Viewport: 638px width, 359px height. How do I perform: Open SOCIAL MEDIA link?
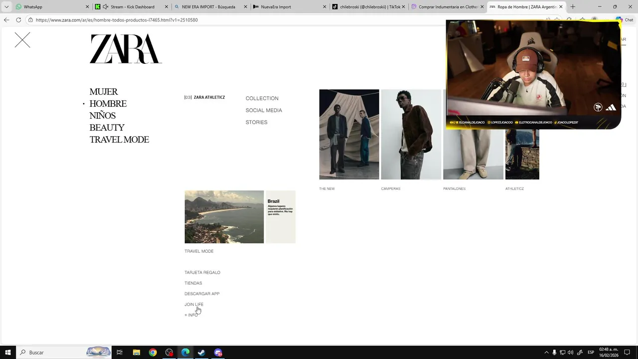264,110
